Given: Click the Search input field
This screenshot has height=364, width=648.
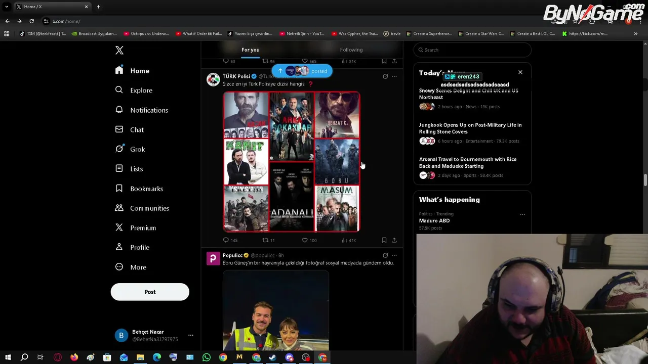Looking at the screenshot, I should pyautogui.click(x=472, y=50).
